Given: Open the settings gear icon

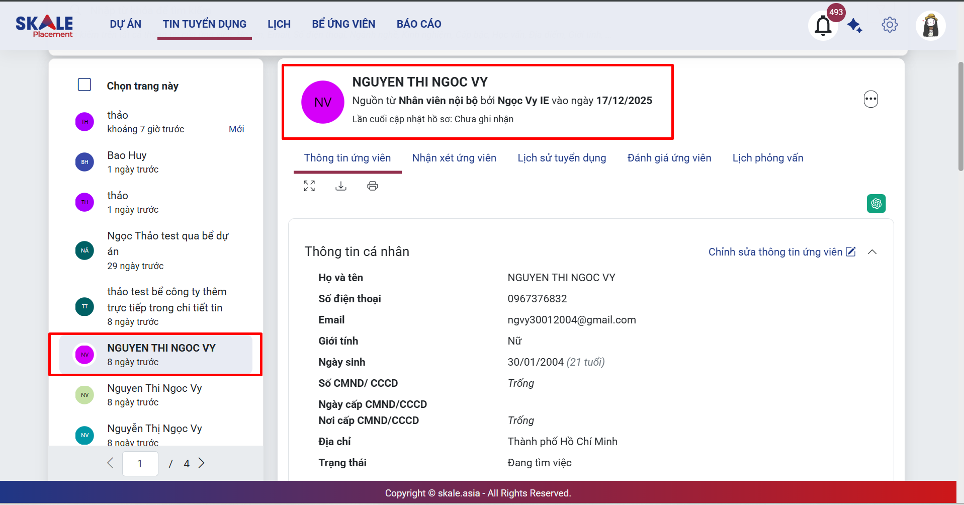Looking at the screenshot, I should (889, 25).
